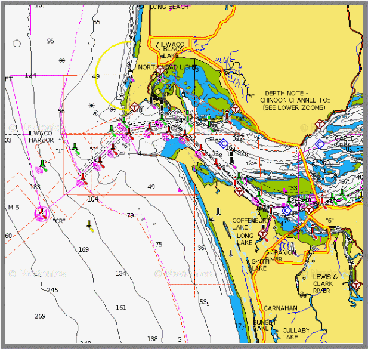Select the LEWIS & CLARK RIVER label
Image resolution: width=368 pixels, height=349 pixels.
pyautogui.click(x=326, y=283)
